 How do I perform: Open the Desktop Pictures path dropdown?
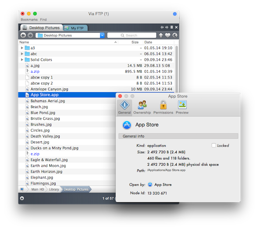pyautogui.click(x=102, y=35)
